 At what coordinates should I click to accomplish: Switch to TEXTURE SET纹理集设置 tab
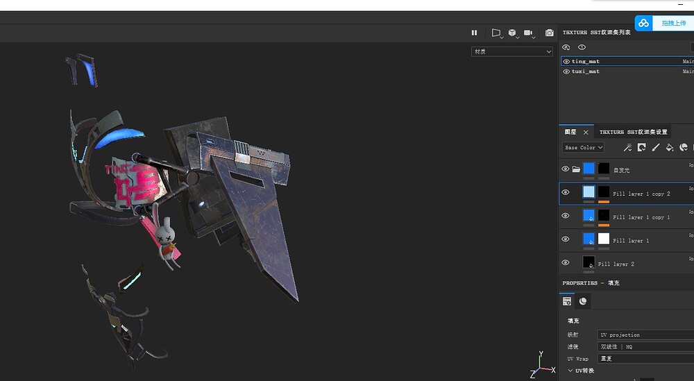pos(633,132)
